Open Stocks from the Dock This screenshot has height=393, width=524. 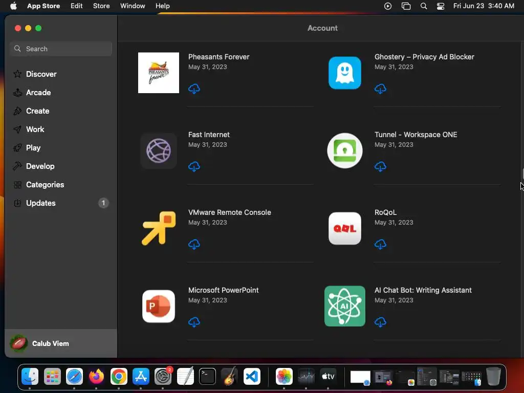tap(306, 377)
